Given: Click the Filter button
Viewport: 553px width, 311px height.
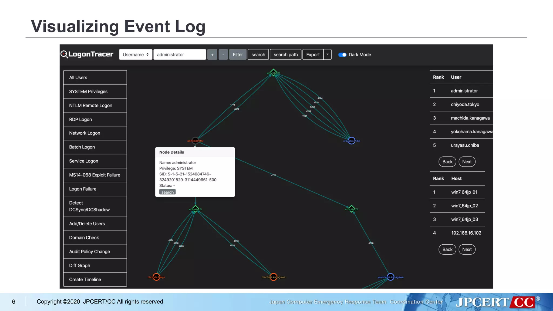Looking at the screenshot, I should coord(238,55).
